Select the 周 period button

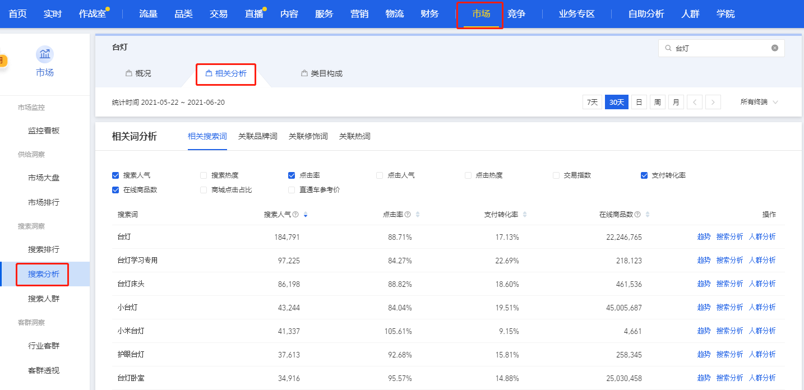click(657, 102)
